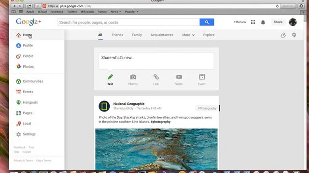Expand the News bookmarks dropdown

(x=116, y=12)
